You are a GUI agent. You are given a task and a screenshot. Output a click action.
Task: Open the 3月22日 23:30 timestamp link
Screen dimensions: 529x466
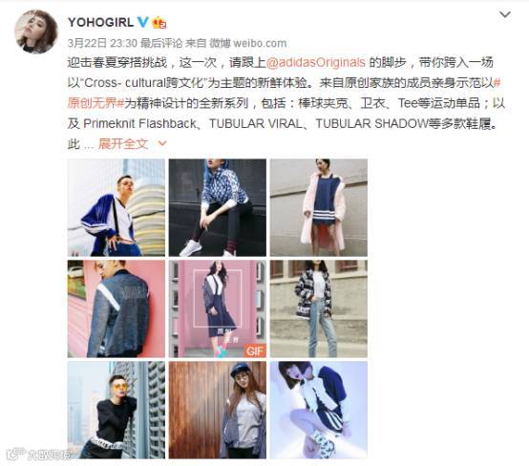click(102, 43)
